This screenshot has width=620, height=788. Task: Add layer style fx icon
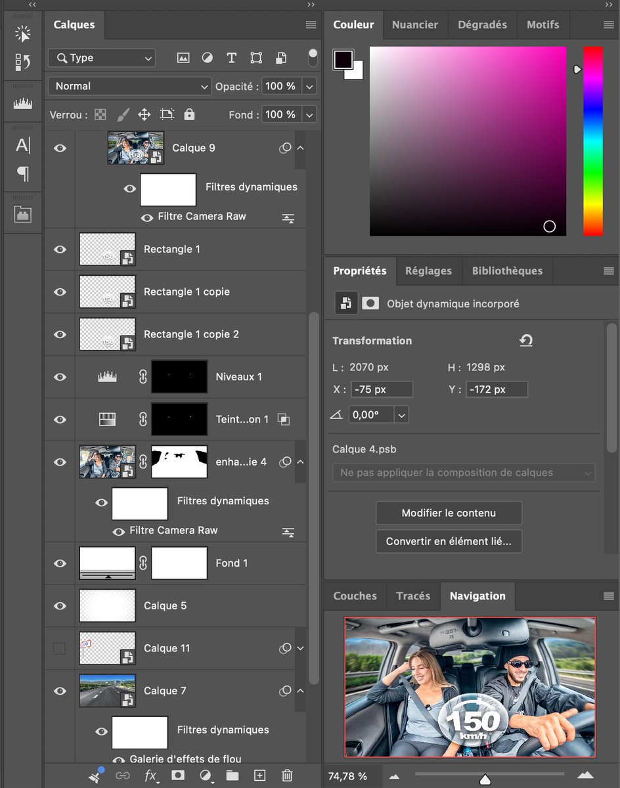tap(151, 776)
